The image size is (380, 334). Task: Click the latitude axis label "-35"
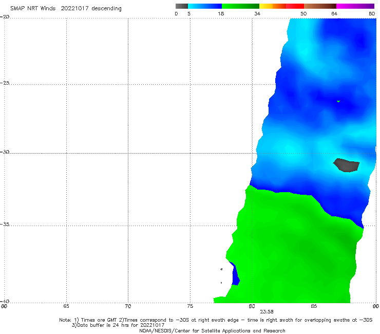click(x=5, y=225)
